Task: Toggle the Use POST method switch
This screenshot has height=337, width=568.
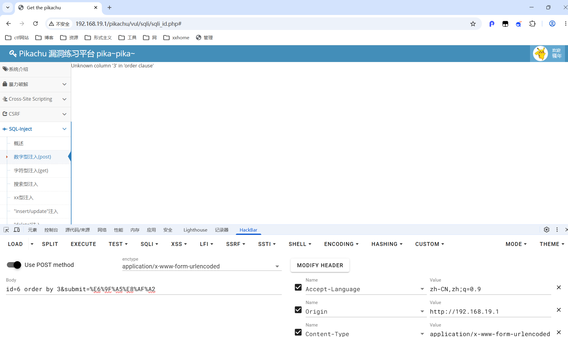Action: 14,265
